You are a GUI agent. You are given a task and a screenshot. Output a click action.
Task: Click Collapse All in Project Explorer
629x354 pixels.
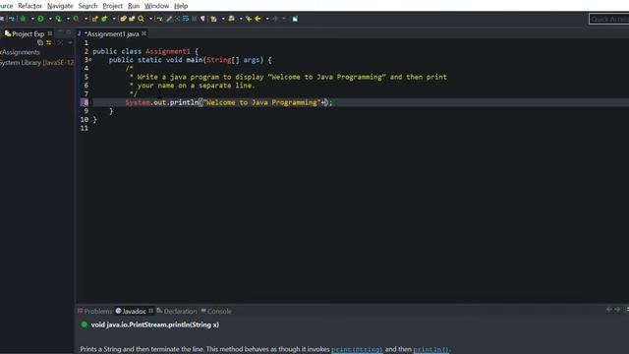tap(40, 42)
